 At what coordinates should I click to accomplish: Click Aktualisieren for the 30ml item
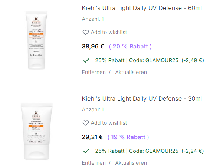point(131,163)
